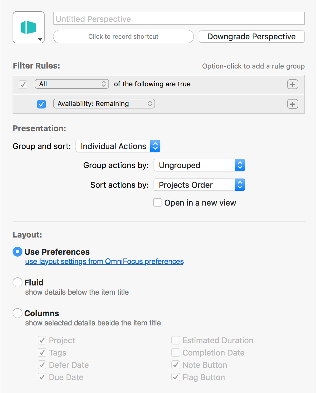Screen dimensions: 317x393
Task: Open layout settings from OmniFocus preferences link
Action: click(x=104, y=261)
